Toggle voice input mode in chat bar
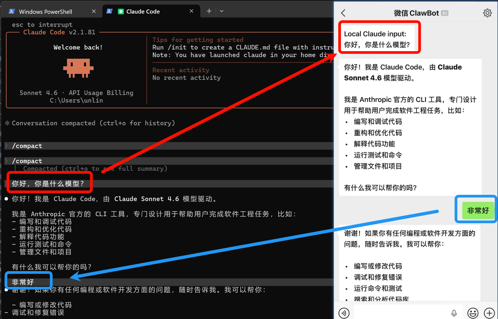The width and height of the screenshot is (498, 319). pos(344,313)
